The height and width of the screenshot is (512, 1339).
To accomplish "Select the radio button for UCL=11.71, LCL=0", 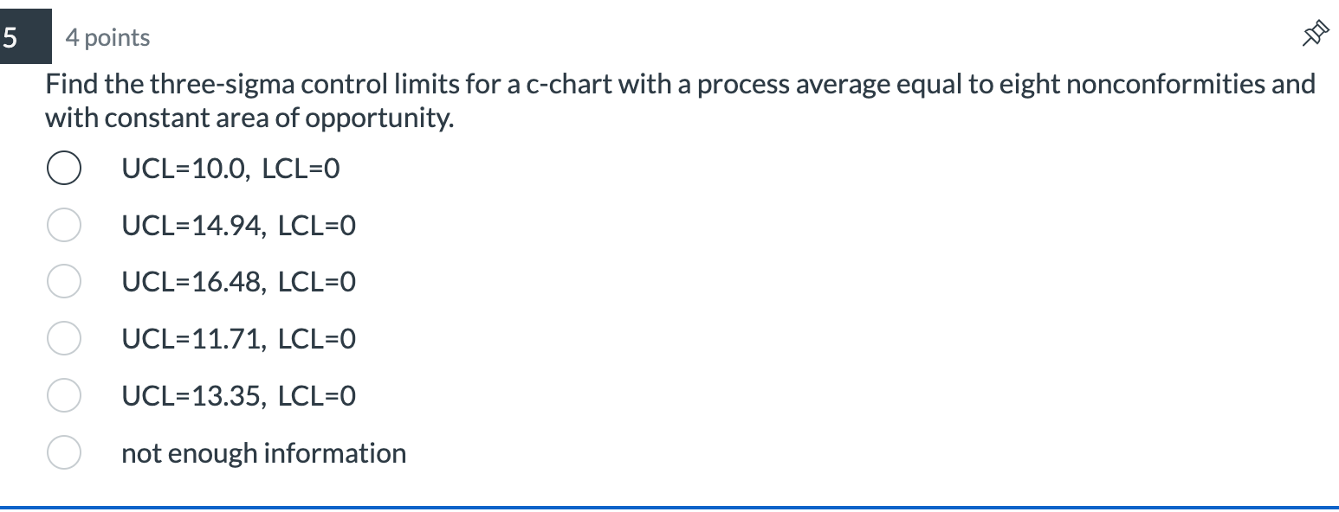I will [64, 338].
